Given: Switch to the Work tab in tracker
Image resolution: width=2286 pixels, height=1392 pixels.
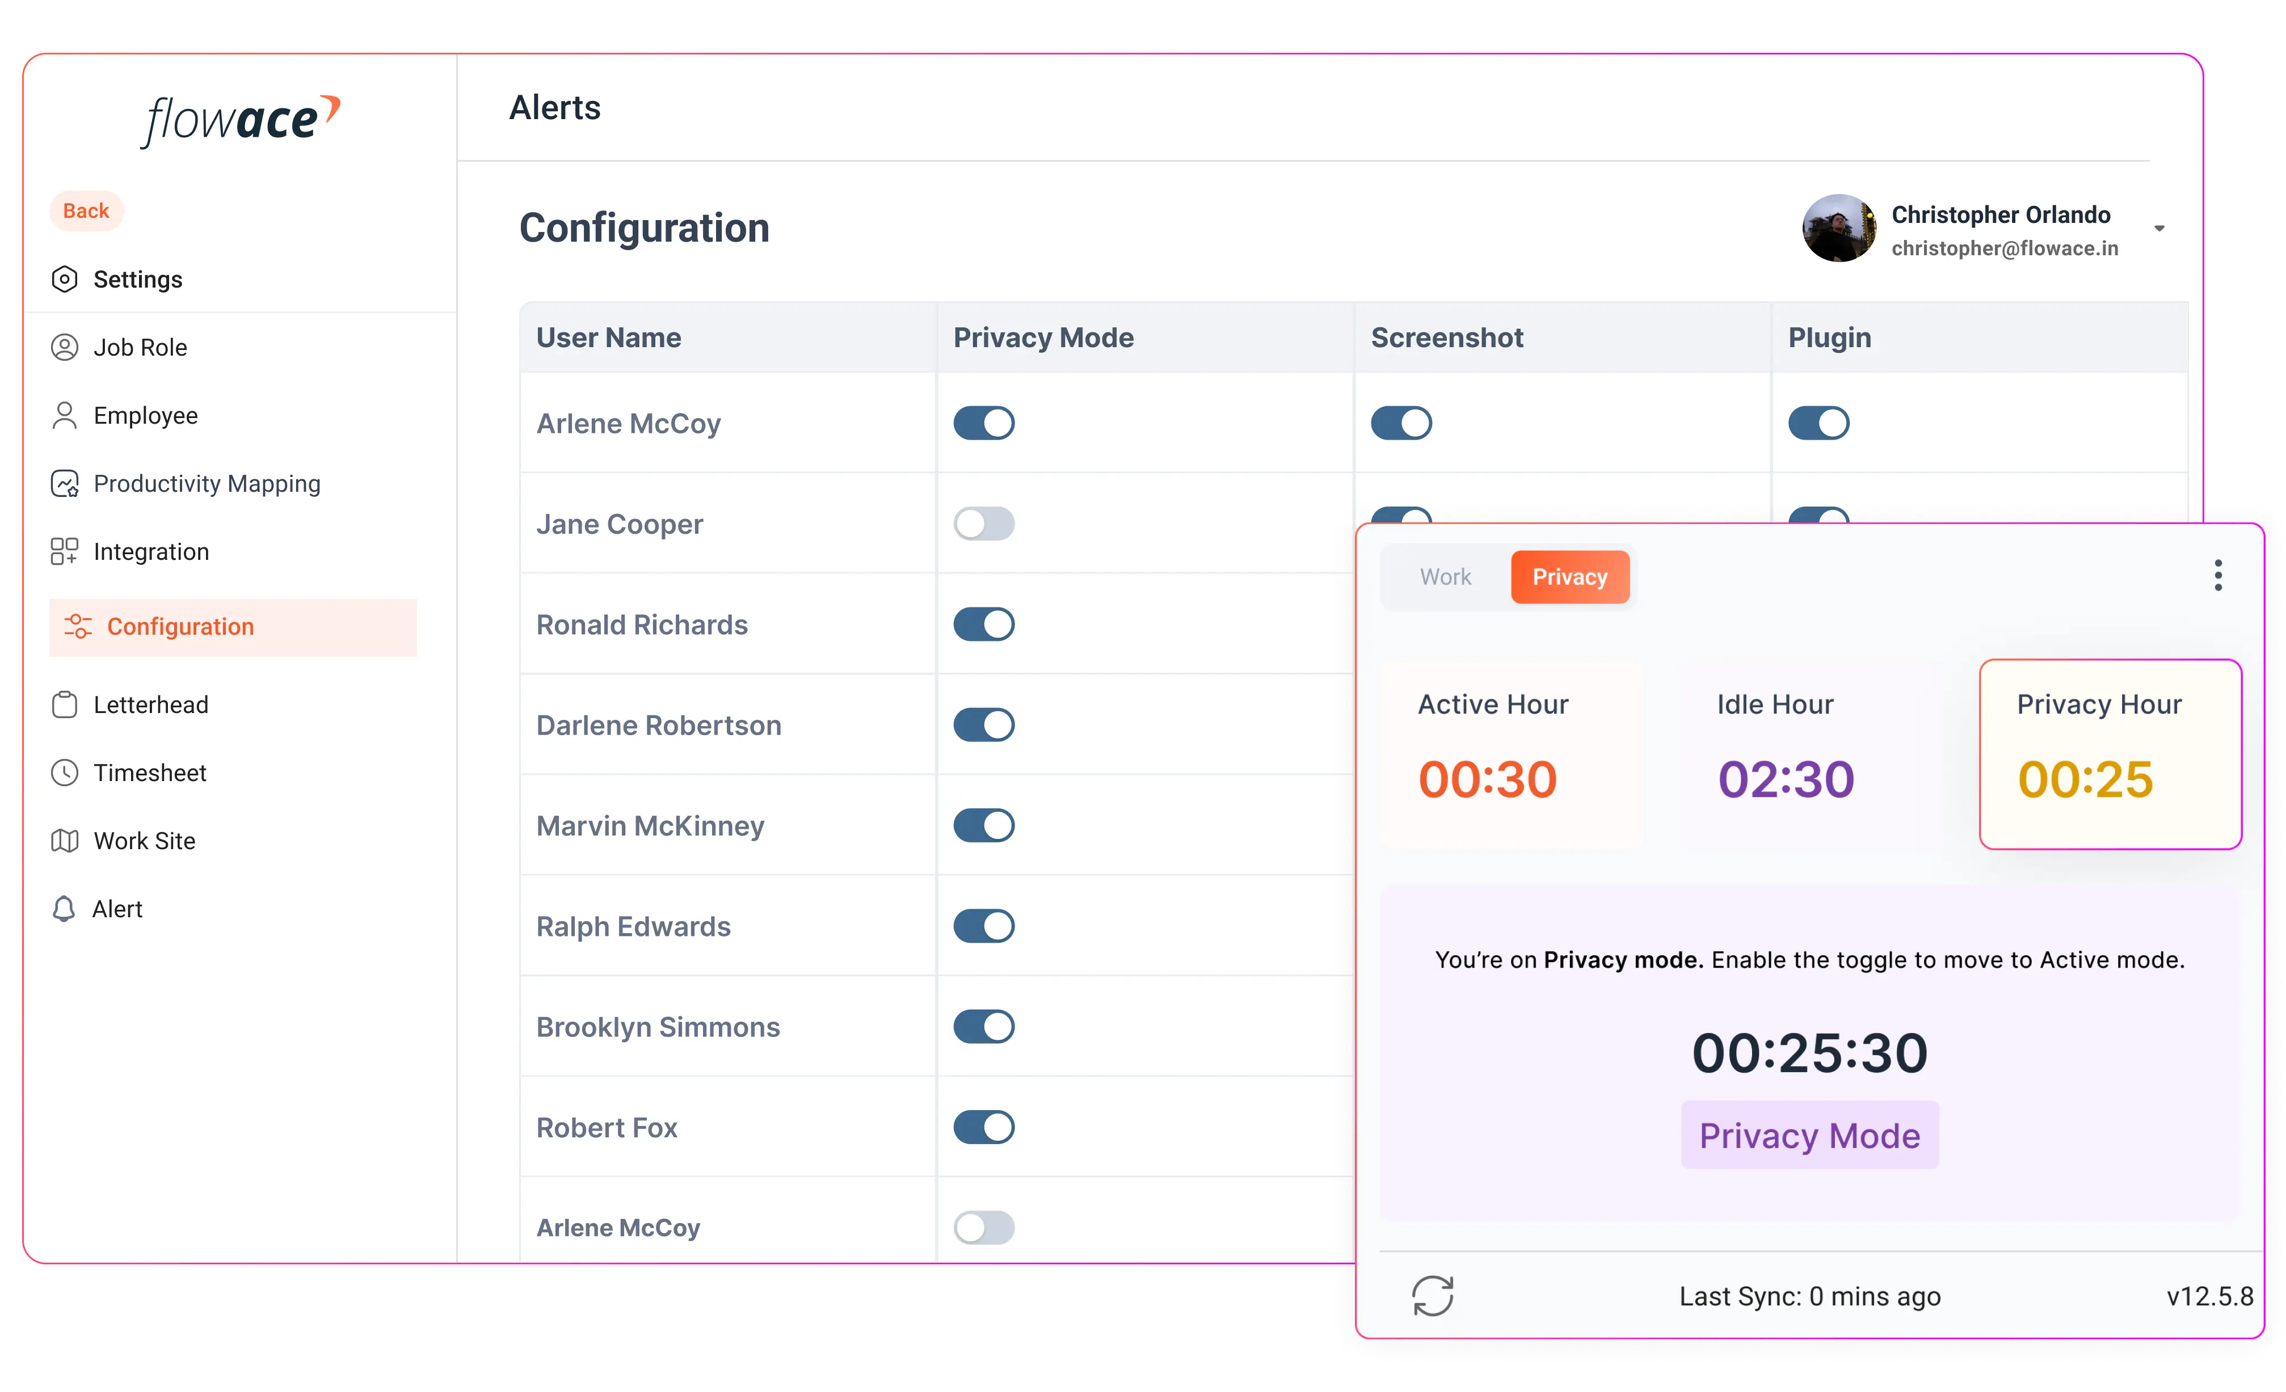Looking at the screenshot, I should 1446,577.
